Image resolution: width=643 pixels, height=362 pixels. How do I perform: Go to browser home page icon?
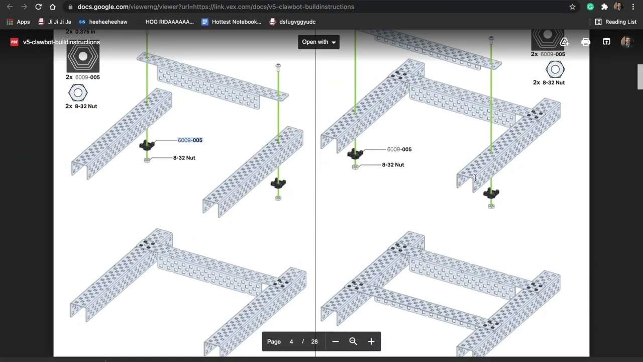point(53,7)
